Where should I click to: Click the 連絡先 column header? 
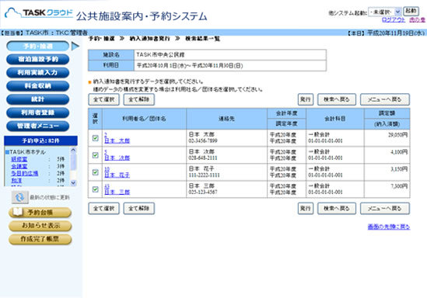[x=226, y=119]
